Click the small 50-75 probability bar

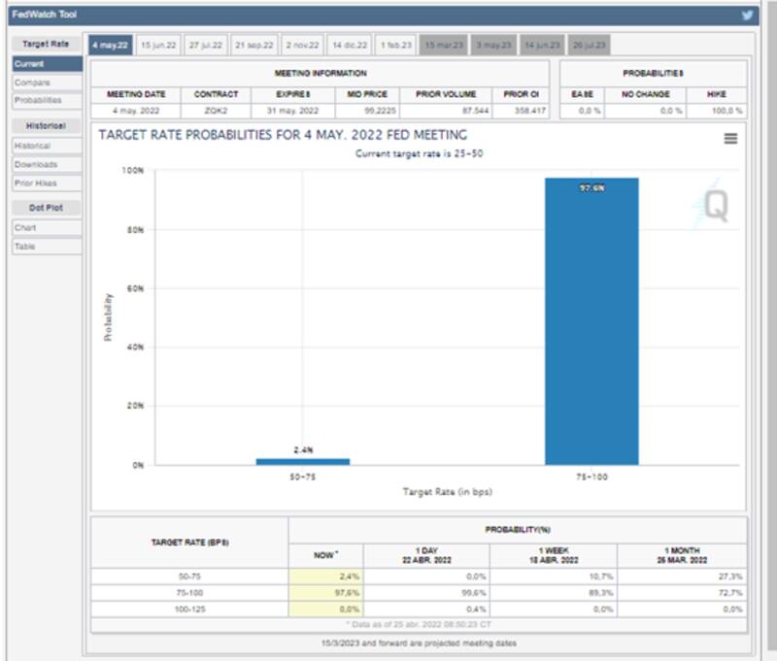302,461
